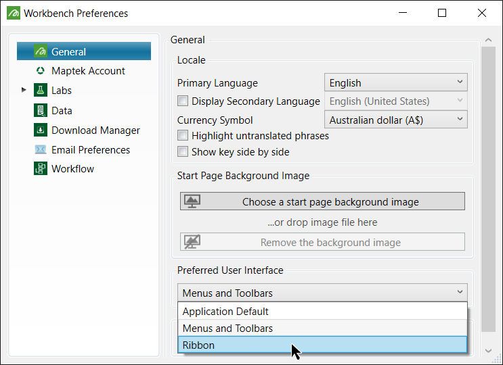Viewport: 503px width, 365px height.
Task: Select Ribbon from the interface list
Action: click(322, 345)
